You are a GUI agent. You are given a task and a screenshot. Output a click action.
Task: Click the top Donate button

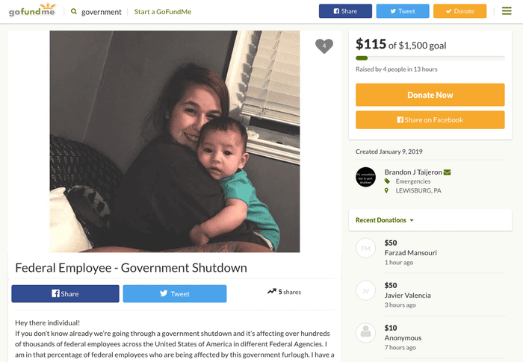[x=459, y=11]
